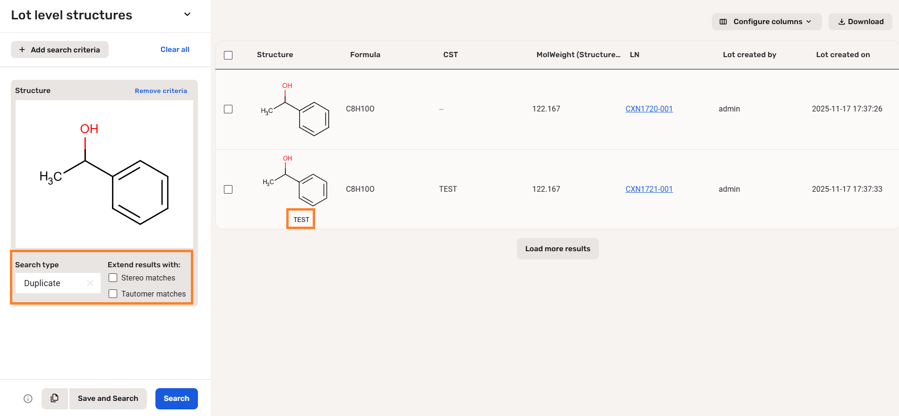The image size is (899, 416).
Task: Enable Stereo matches checkbox
Action: [113, 278]
